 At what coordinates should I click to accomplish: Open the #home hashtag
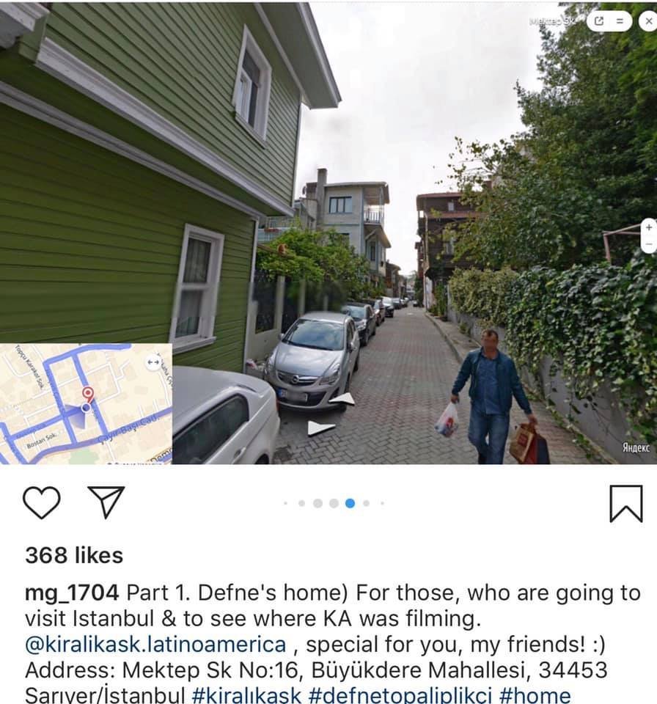[535, 695]
